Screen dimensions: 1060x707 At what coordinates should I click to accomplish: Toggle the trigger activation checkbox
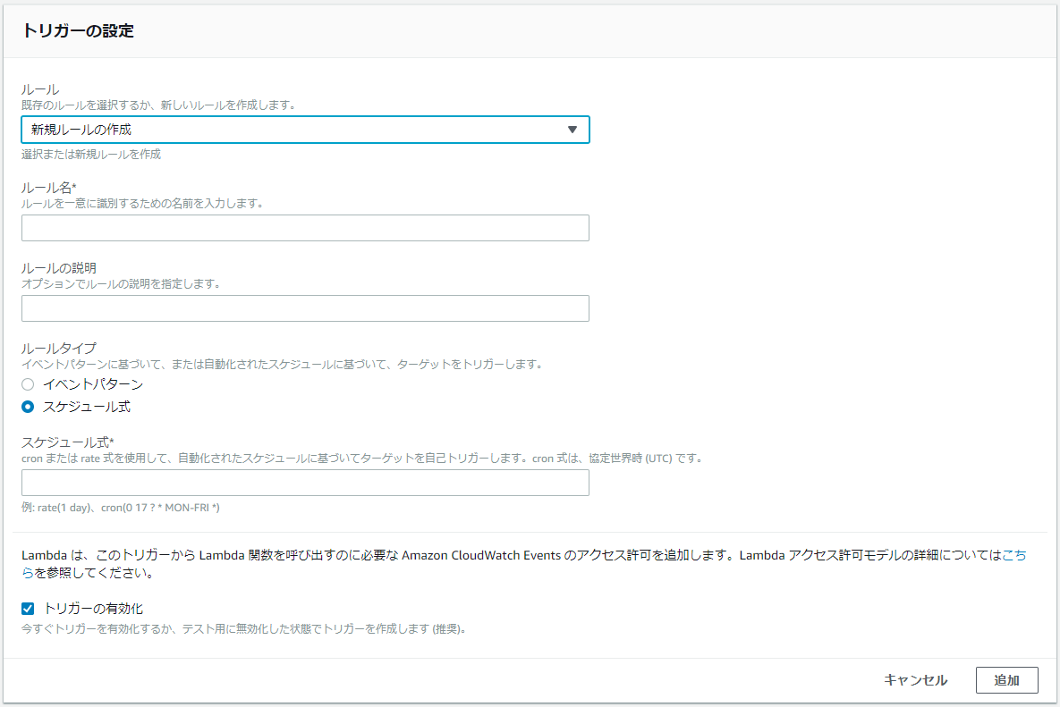28,607
